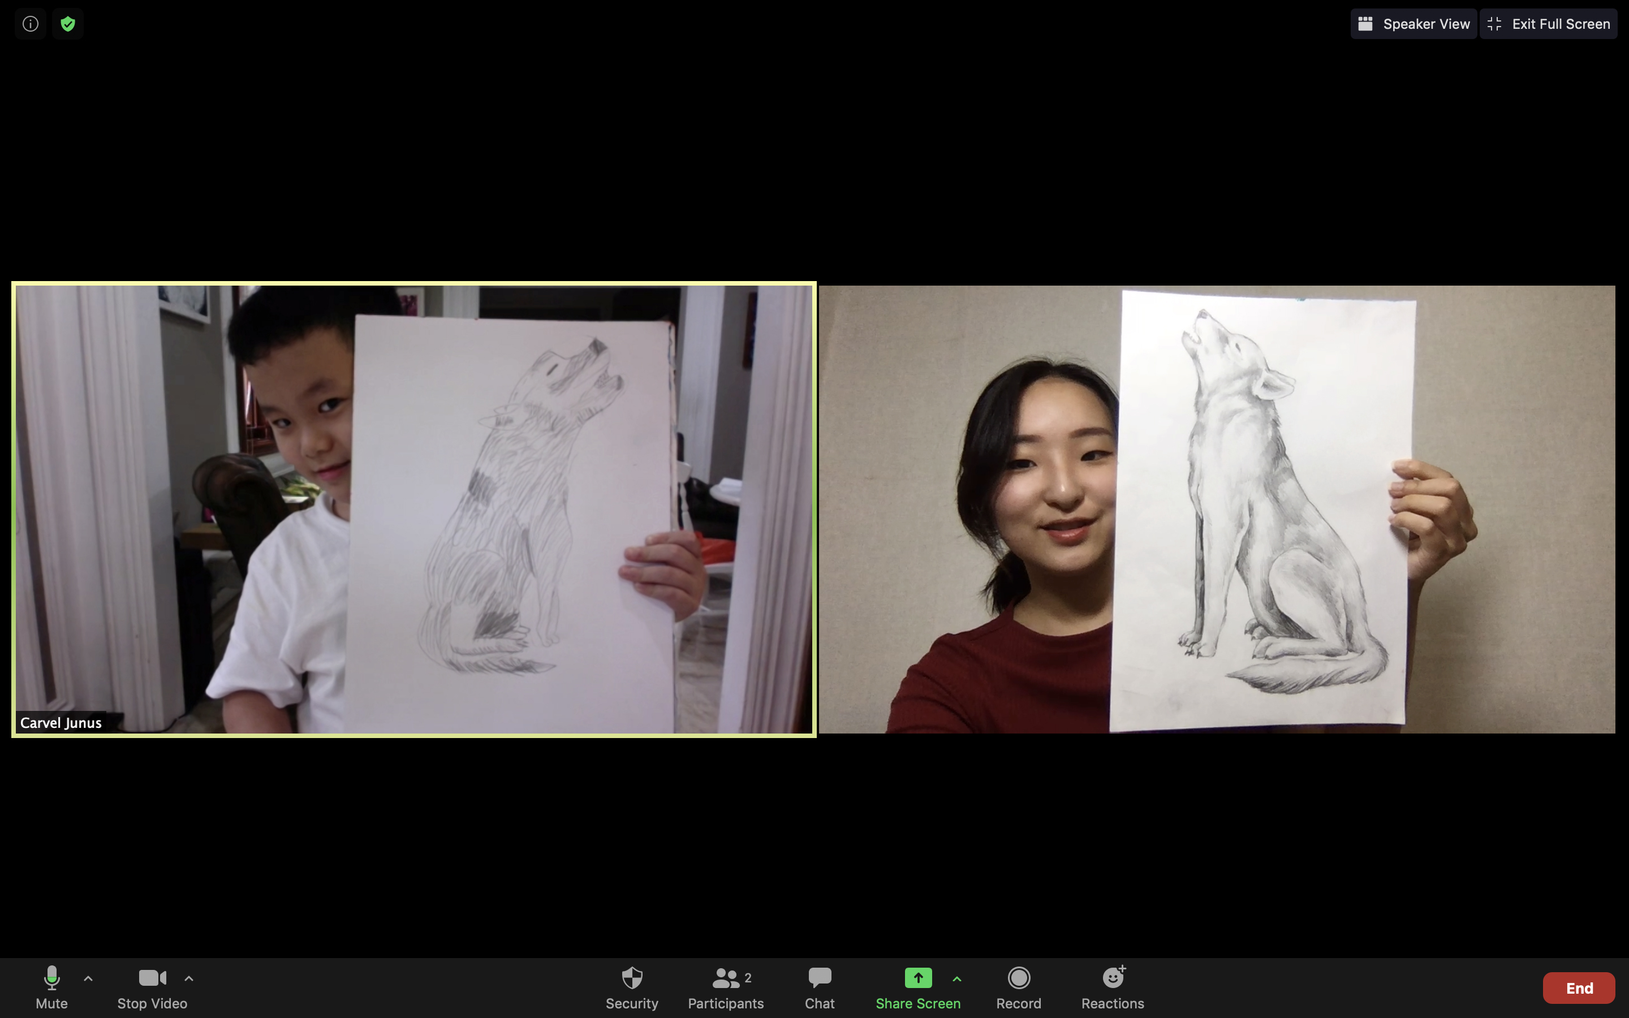End the meeting

(1579, 987)
